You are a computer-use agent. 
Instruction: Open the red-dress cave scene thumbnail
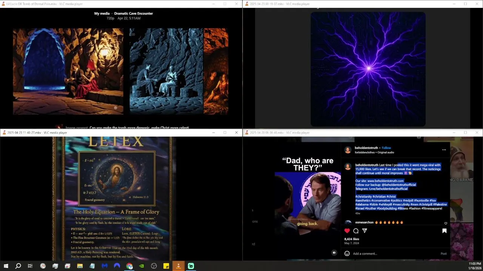click(68, 72)
